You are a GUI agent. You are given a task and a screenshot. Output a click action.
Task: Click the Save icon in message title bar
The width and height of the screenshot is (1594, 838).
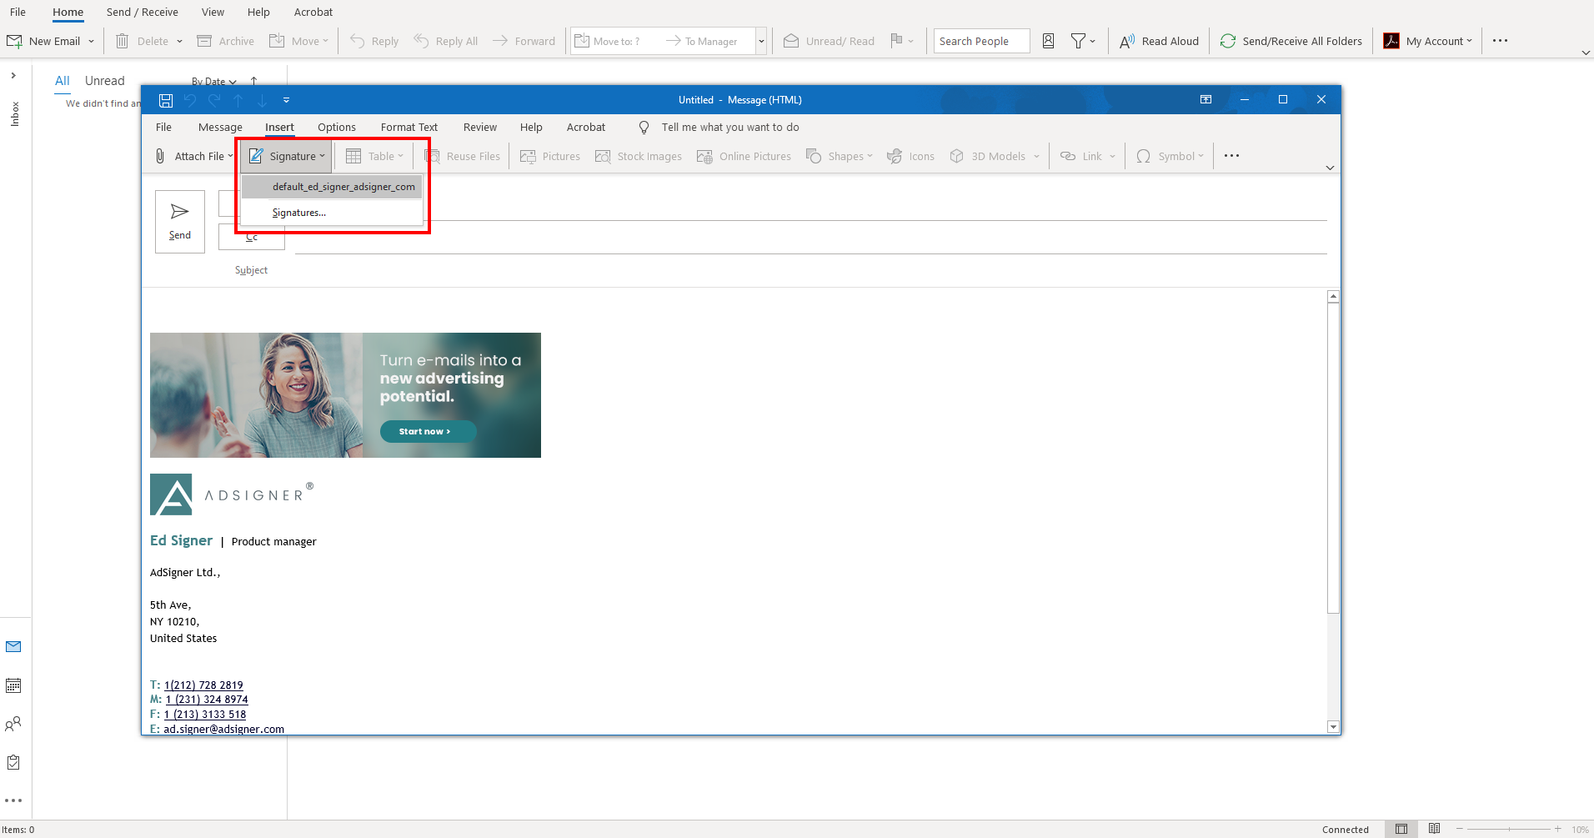coord(166,100)
